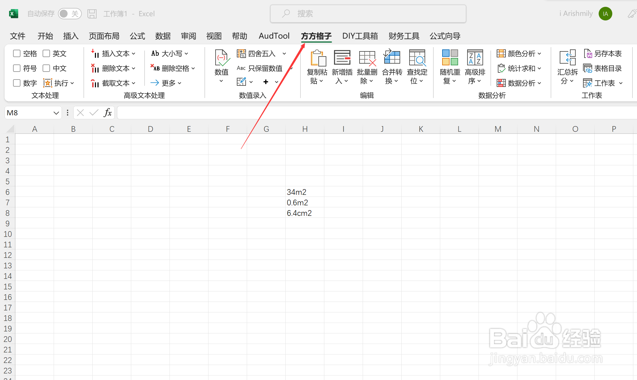The width and height of the screenshot is (637, 380).
Task: Click the 新增插入 insert rows icon
Action: (342, 58)
